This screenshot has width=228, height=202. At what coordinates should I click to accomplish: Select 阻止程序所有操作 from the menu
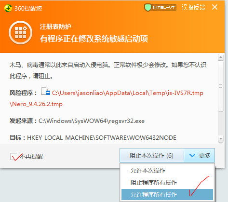154,183
